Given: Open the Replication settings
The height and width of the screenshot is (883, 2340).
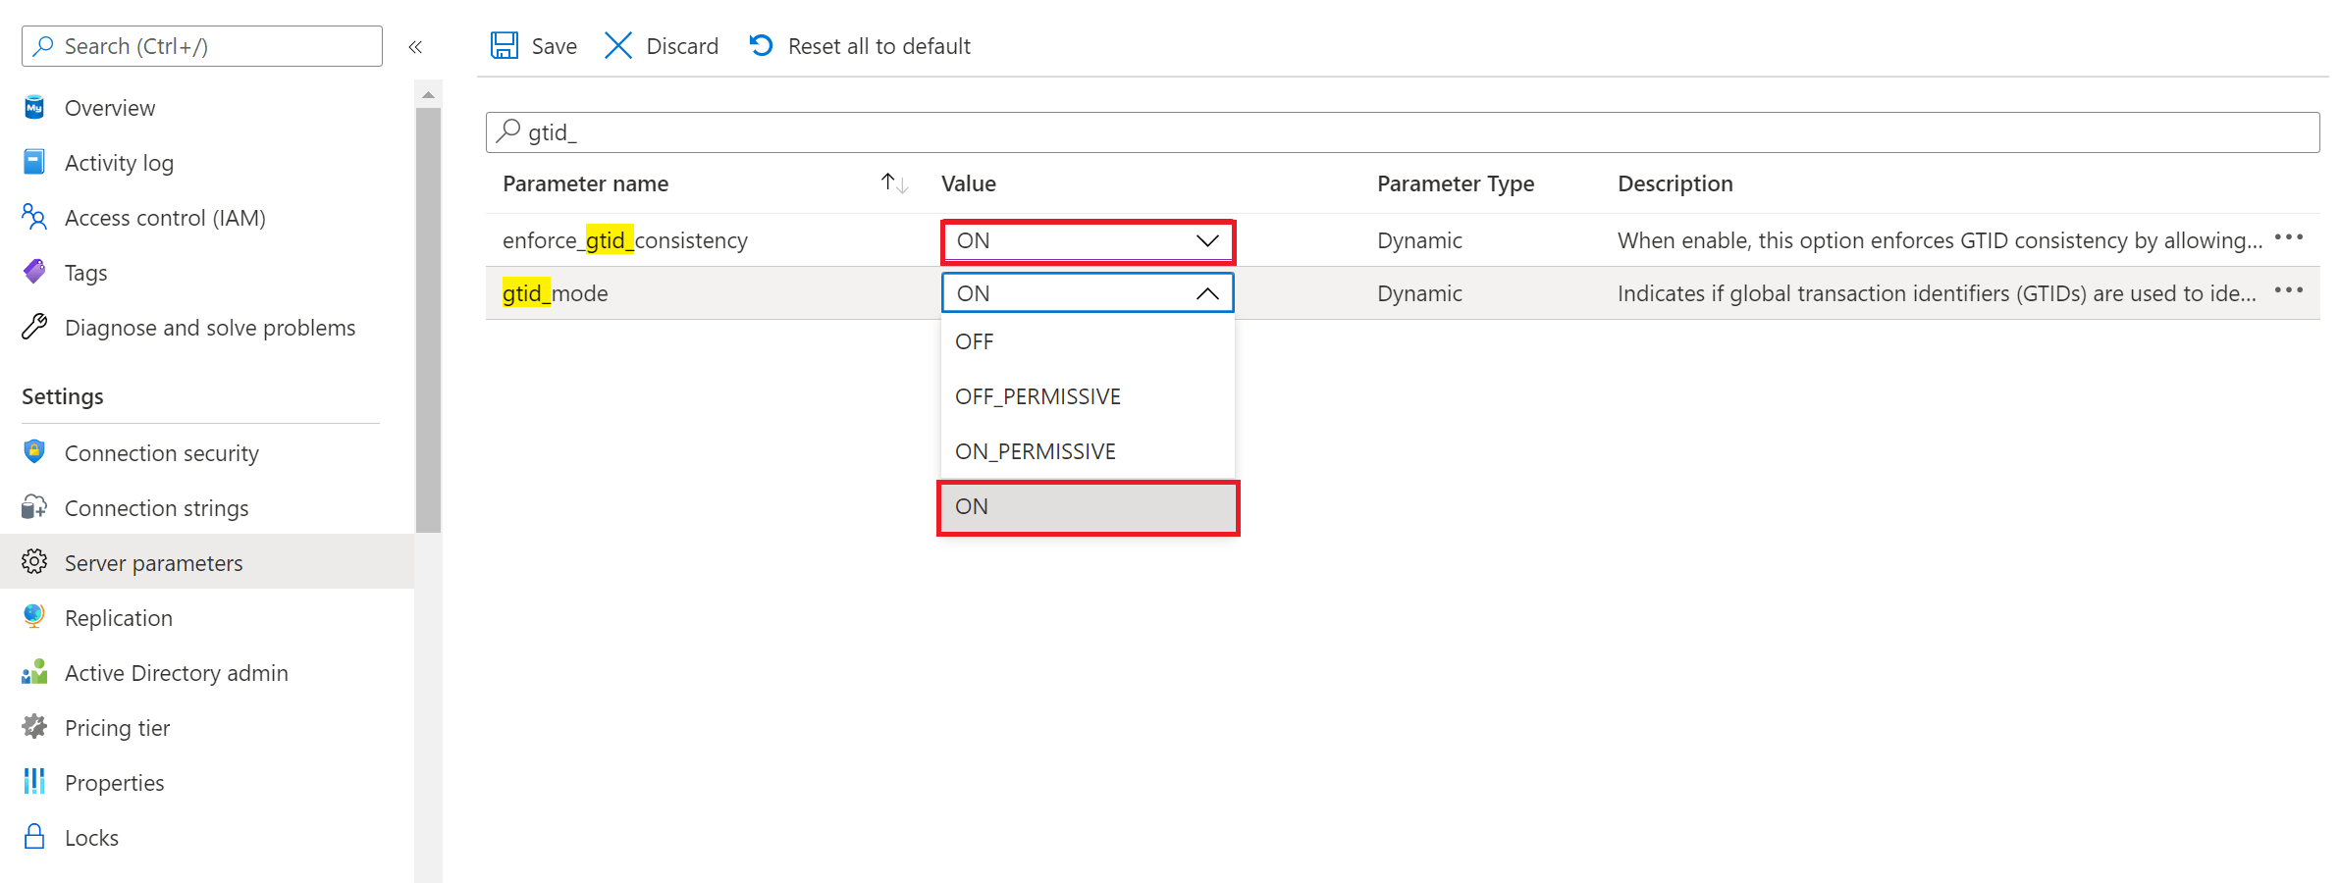Looking at the screenshot, I should click(x=118, y=617).
